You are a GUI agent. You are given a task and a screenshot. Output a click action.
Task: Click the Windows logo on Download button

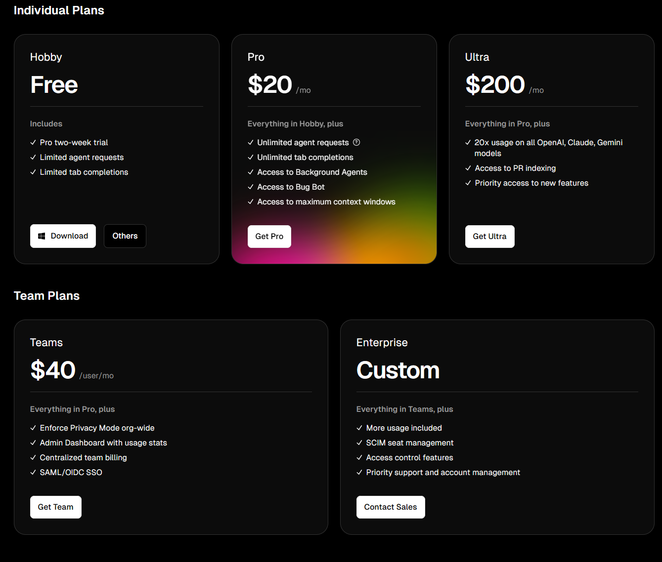[42, 236]
